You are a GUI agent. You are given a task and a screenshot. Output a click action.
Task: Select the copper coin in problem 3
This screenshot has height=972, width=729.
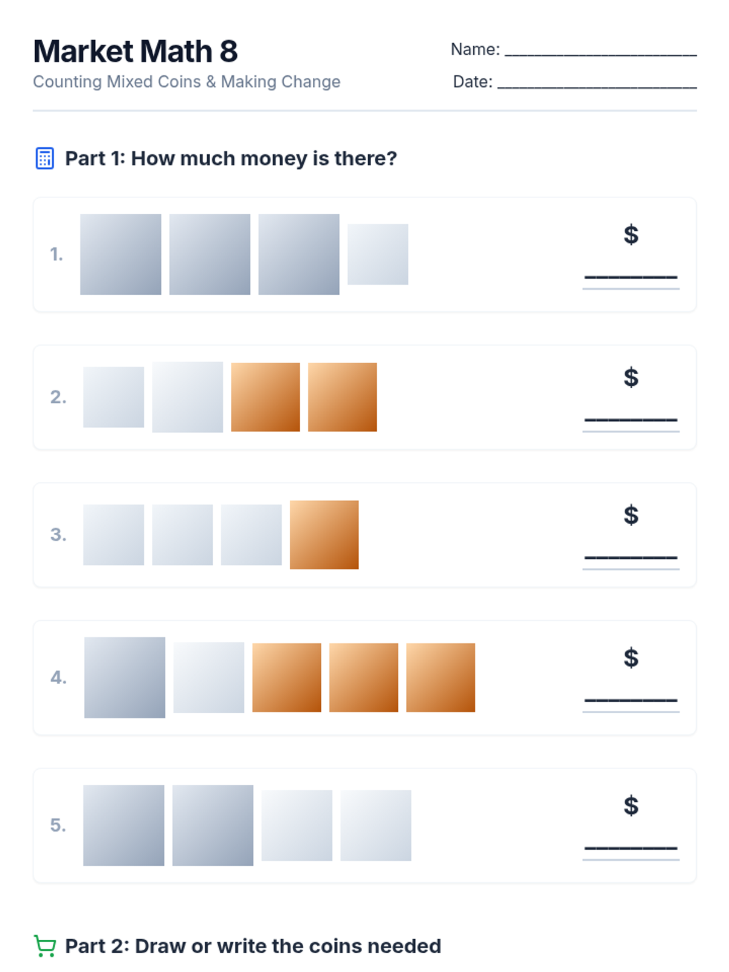324,535
